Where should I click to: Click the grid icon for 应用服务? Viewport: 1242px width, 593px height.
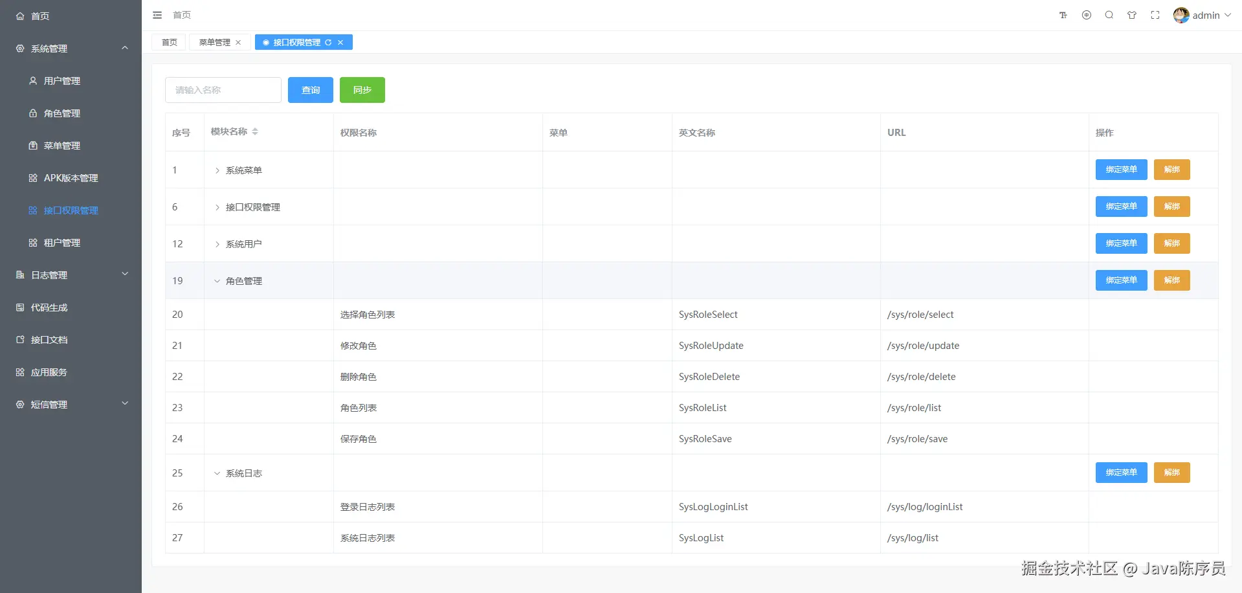coord(20,372)
